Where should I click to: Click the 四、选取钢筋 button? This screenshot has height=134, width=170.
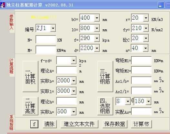(105, 106)
